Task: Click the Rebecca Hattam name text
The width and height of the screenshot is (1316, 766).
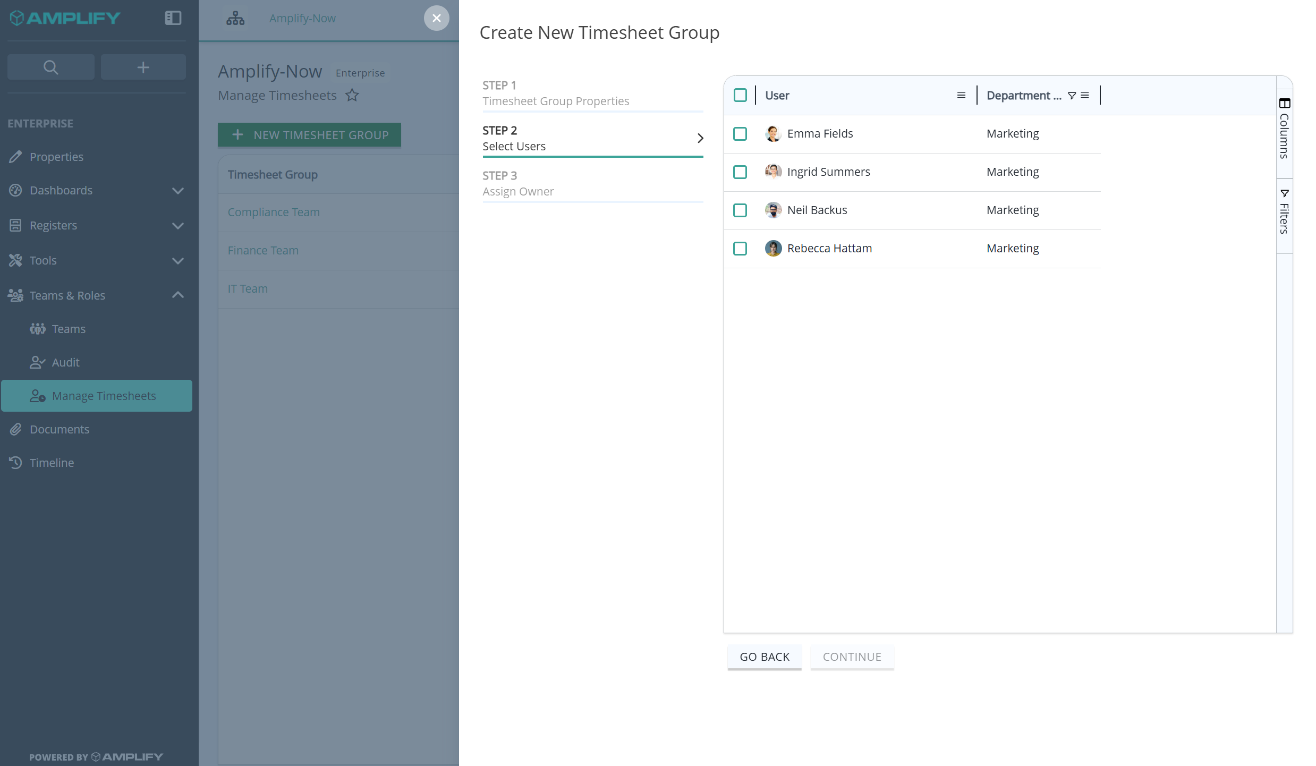Action: (829, 249)
